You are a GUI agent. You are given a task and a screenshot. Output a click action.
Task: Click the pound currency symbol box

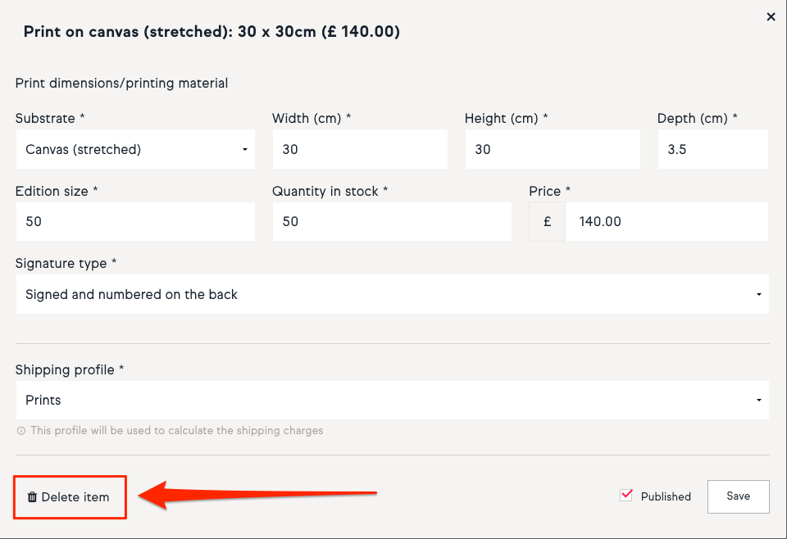(x=547, y=222)
